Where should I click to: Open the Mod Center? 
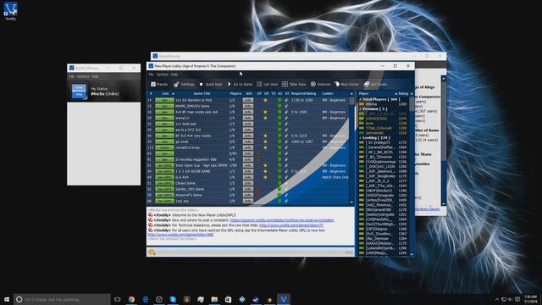pyautogui.click(x=346, y=85)
